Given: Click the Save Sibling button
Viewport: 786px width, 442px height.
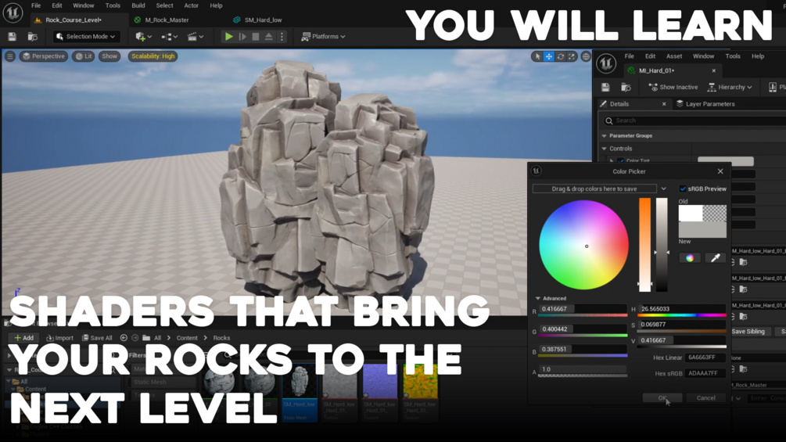Looking at the screenshot, I should (748, 332).
